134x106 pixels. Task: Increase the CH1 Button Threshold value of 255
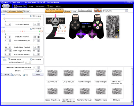click(x=38, y=24)
